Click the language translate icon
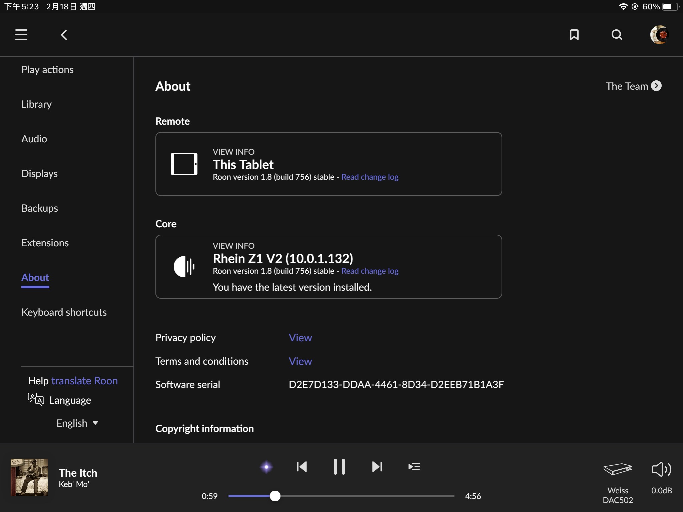 coord(36,399)
